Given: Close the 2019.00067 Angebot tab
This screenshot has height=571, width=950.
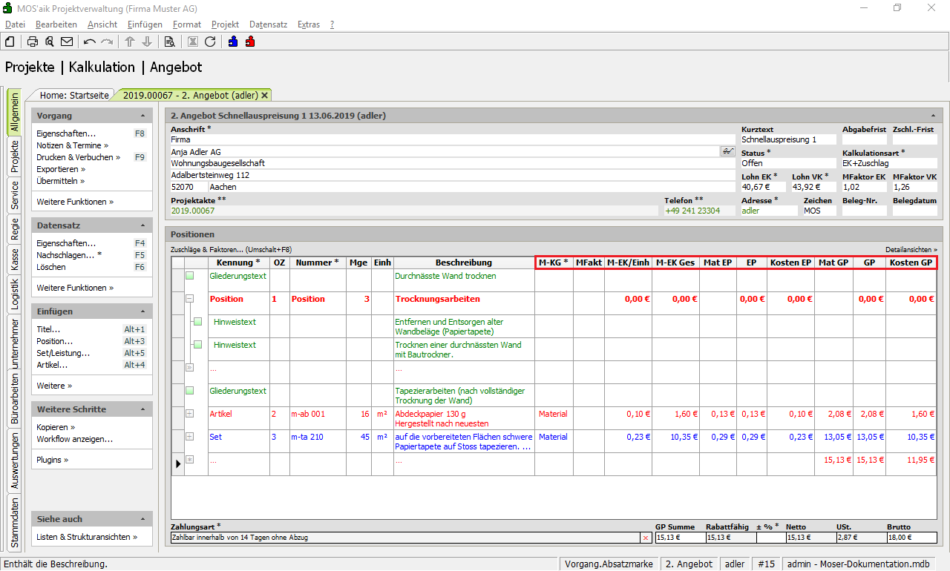Looking at the screenshot, I should click(265, 96).
